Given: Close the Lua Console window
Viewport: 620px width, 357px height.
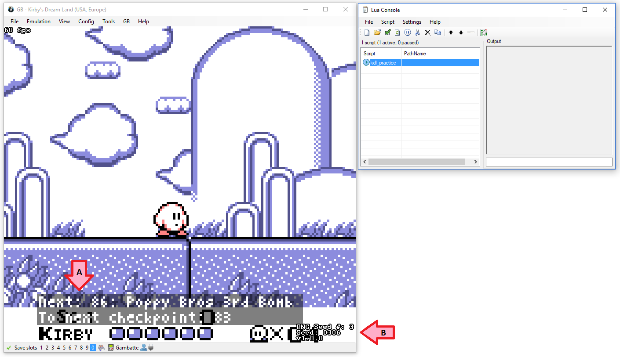Looking at the screenshot, I should point(605,10).
